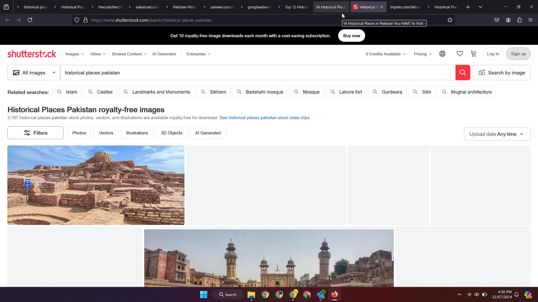Image resolution: width=538 pixels, height=302 pixels.
Task: Open volume control in tray
Action: click(477, 295)
